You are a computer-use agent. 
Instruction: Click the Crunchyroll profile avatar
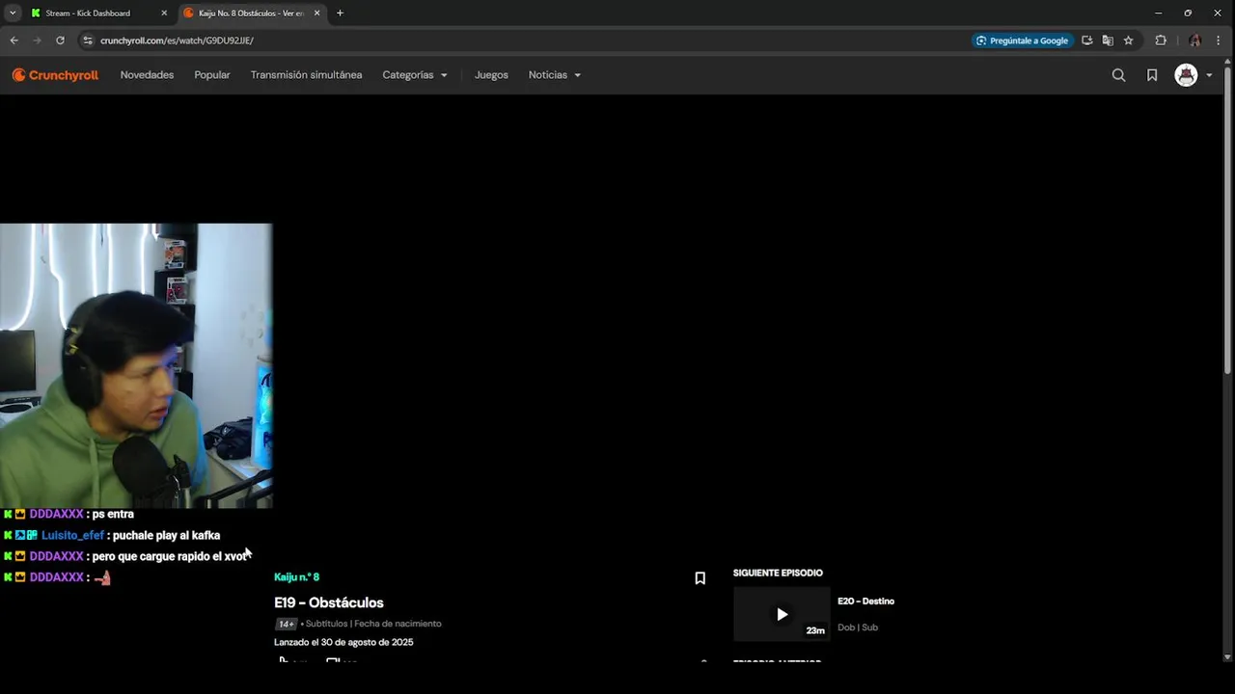pyautogui.click(x=1186, y=75)
